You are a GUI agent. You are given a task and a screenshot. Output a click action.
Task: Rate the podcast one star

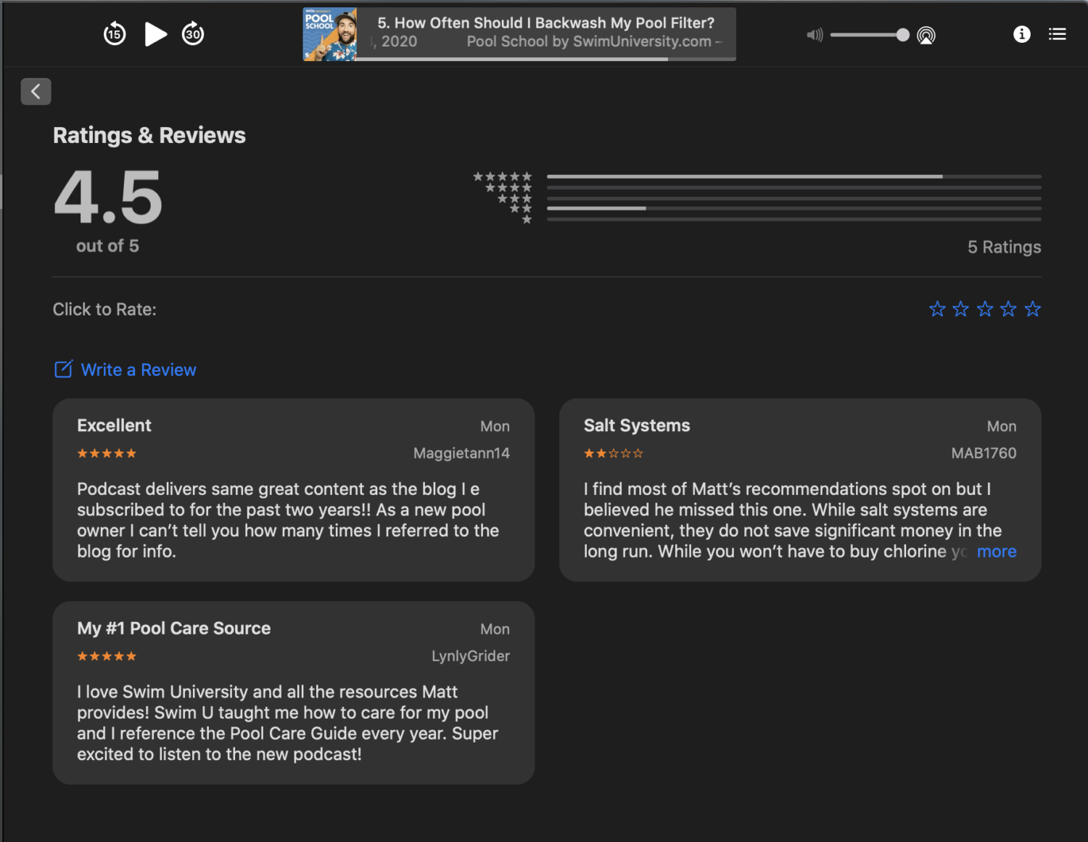pyautogui.click(x=937, y=309)
